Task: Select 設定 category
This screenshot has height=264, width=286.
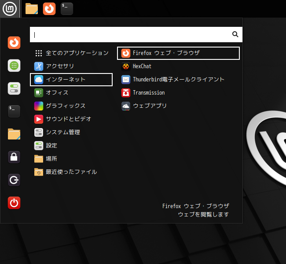Action: (x=71, y=146)
